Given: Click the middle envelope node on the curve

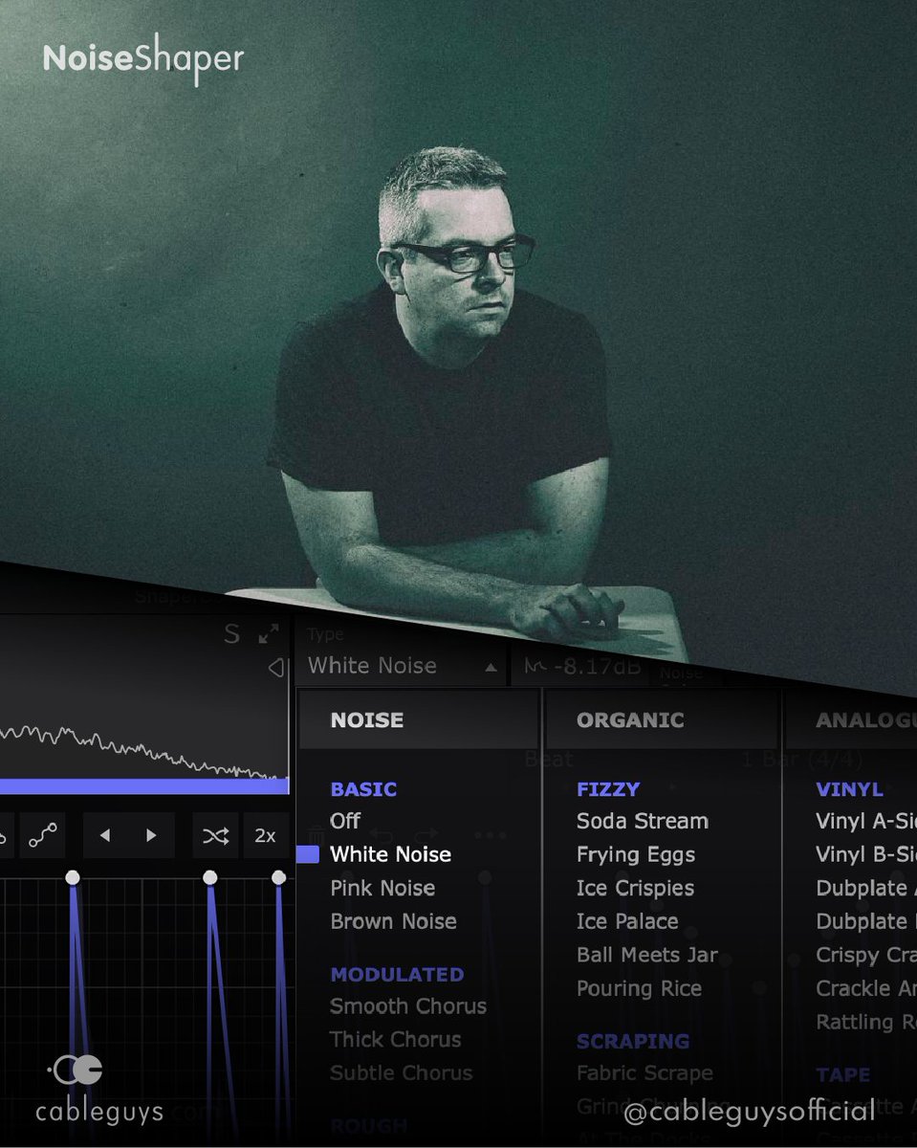Looking at the screenshot, I should (209, 877).
